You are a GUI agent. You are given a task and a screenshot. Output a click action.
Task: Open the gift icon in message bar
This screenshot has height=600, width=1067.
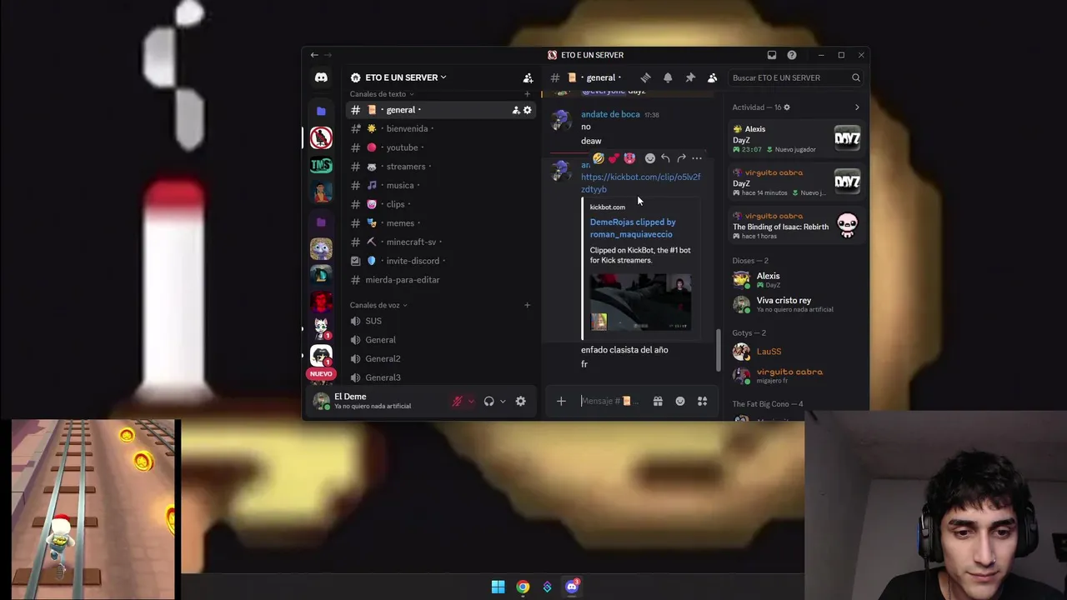click(658, 402)
